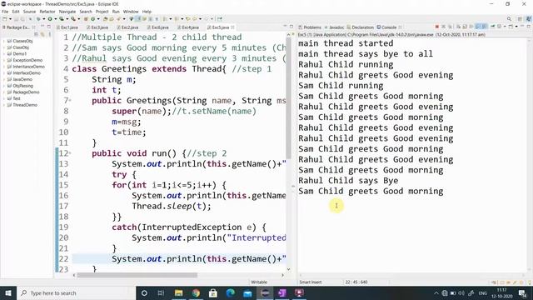Screen dimensions: 533x300
Task: Open File Explorer from taskbar
Action: [x=178, y=292]
